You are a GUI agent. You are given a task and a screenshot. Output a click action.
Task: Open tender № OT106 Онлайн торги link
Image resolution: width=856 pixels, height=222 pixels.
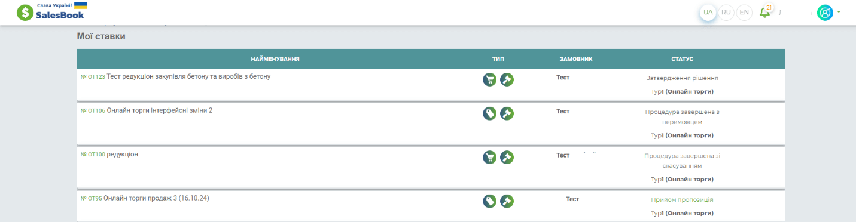147,110
